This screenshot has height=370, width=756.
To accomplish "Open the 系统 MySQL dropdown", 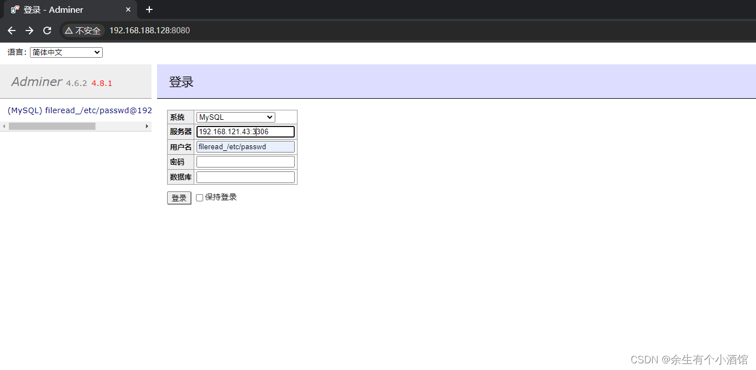I will point(235,117).
